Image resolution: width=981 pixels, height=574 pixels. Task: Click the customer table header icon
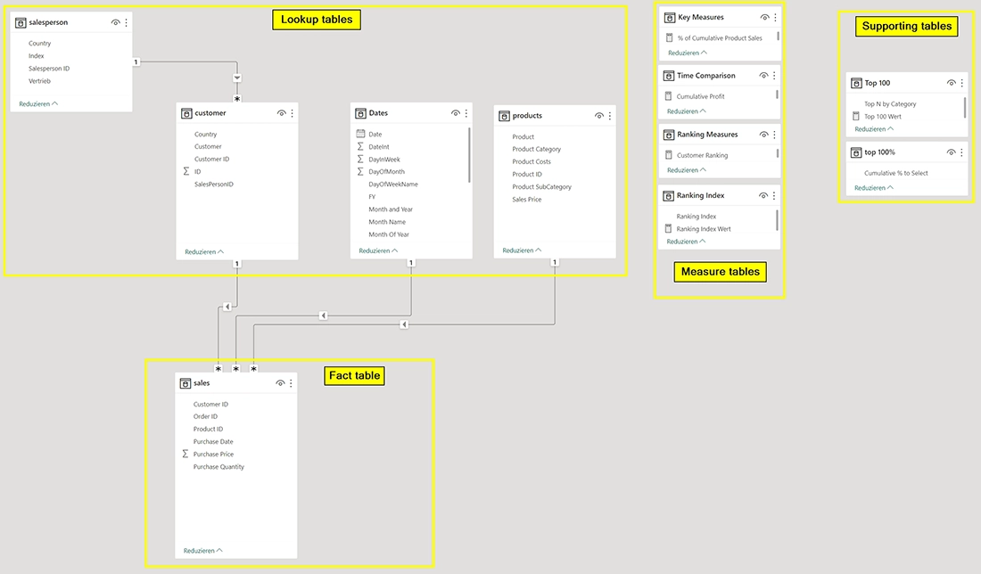186,113
